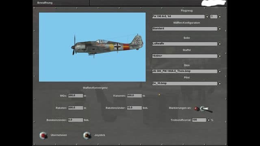Click the Übernehmen label text
Viewport: 260px width, 146px height.
59,135
